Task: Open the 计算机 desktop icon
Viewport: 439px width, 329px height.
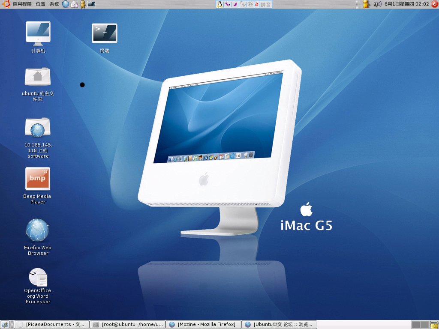Action: tap(38, 33)
